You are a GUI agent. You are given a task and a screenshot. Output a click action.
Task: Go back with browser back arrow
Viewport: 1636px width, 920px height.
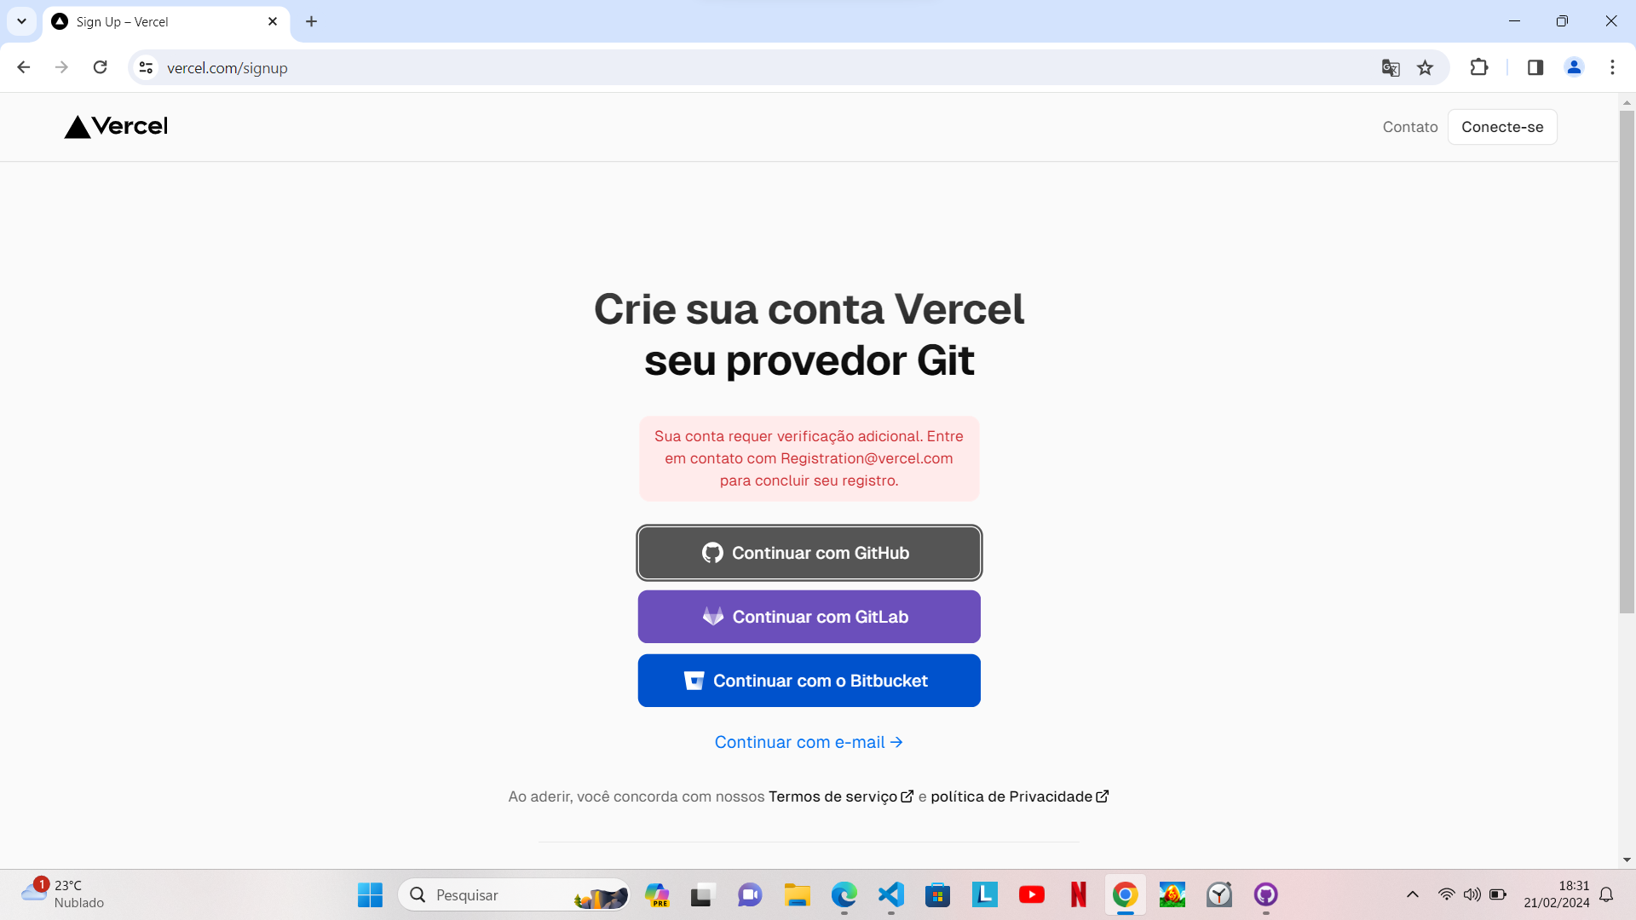click(24, 67)
